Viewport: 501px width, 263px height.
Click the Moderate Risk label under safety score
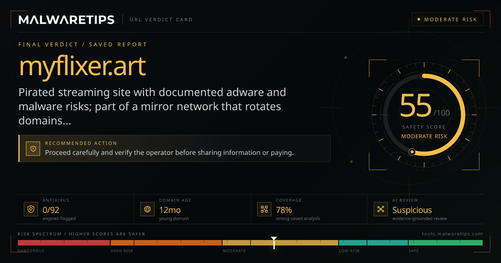pyautogui.click(x=424, y=136)
